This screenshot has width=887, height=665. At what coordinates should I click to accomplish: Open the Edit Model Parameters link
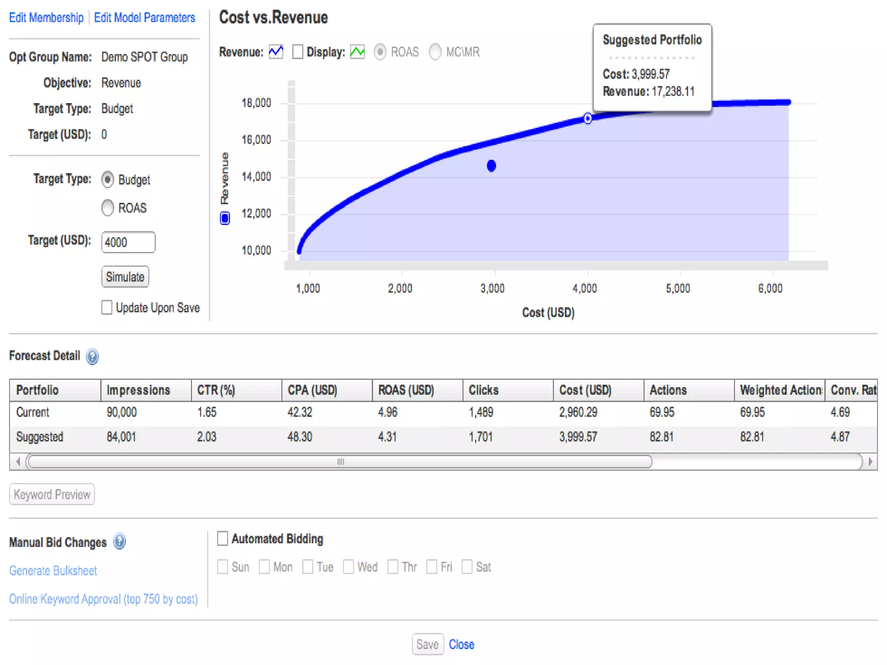(x=145, y=18)
